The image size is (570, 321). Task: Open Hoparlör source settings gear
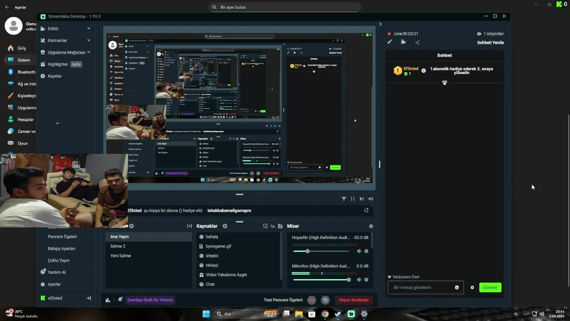366,251
